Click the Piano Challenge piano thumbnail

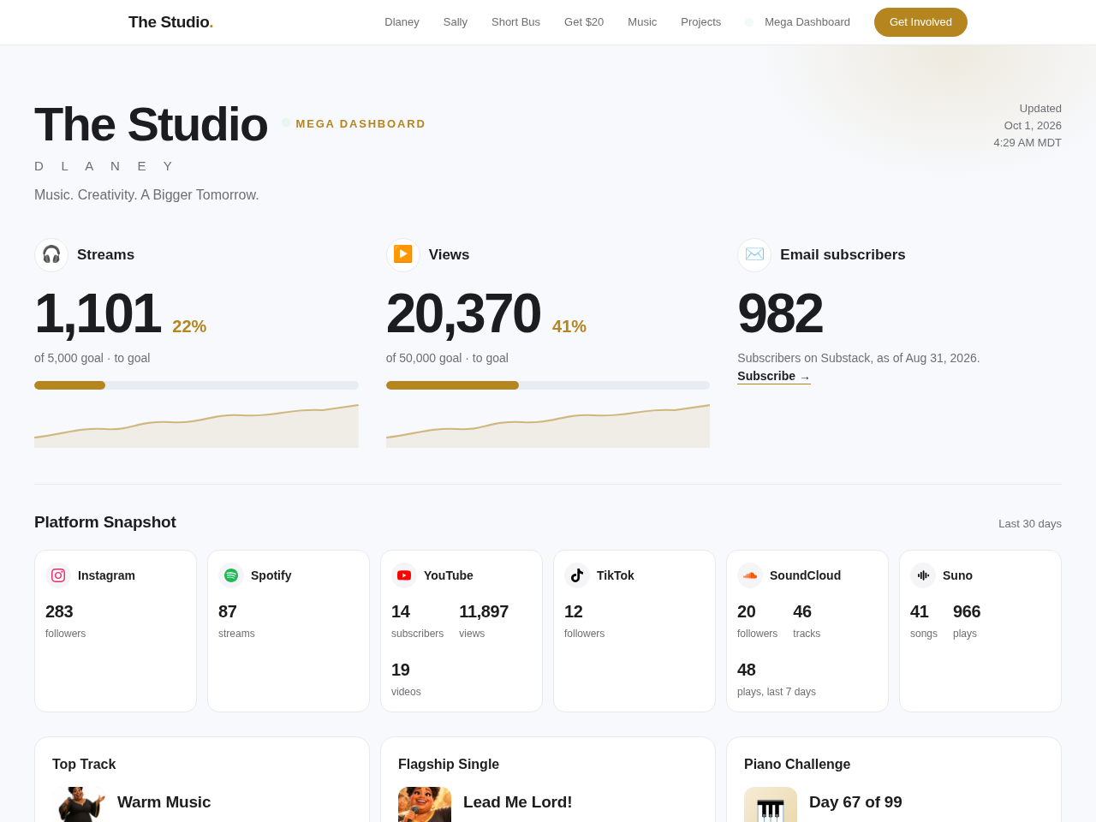771,805
